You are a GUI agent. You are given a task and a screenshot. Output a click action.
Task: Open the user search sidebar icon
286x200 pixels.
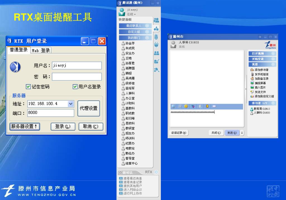click(x=156, y=70)
